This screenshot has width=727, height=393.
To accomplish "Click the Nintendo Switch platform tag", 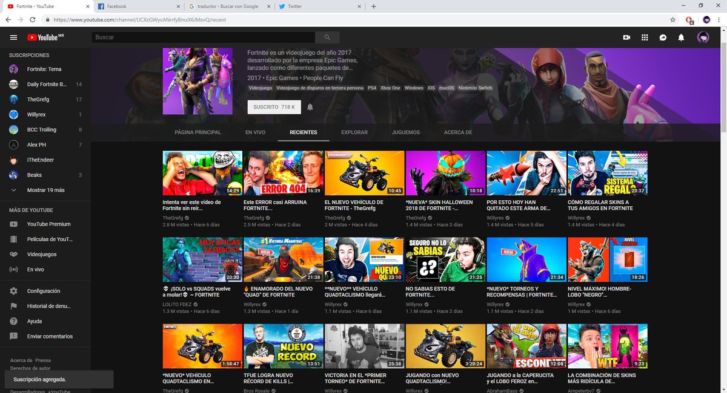I will tap(476, 88).
